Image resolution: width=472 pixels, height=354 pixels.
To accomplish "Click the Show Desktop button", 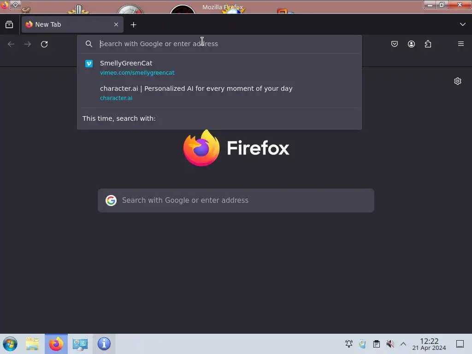I will [460, 344].
